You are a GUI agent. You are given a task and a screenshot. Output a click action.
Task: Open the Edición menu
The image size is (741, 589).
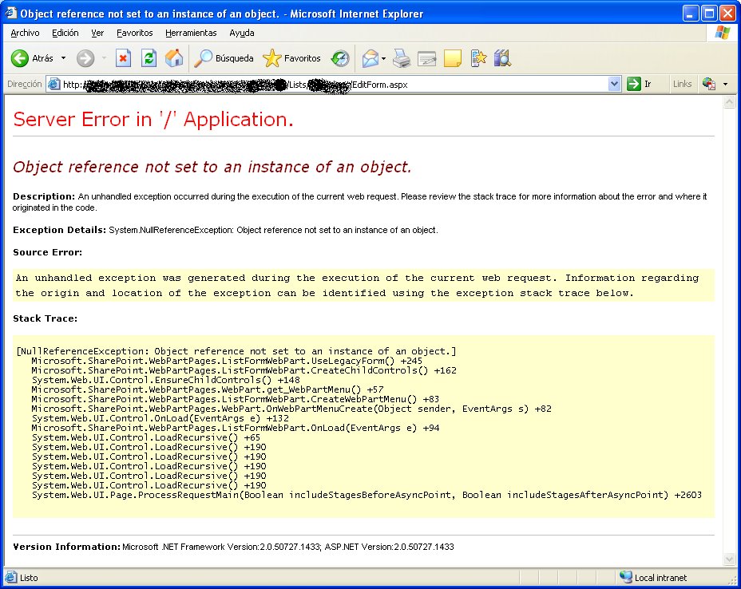point(65,33)
